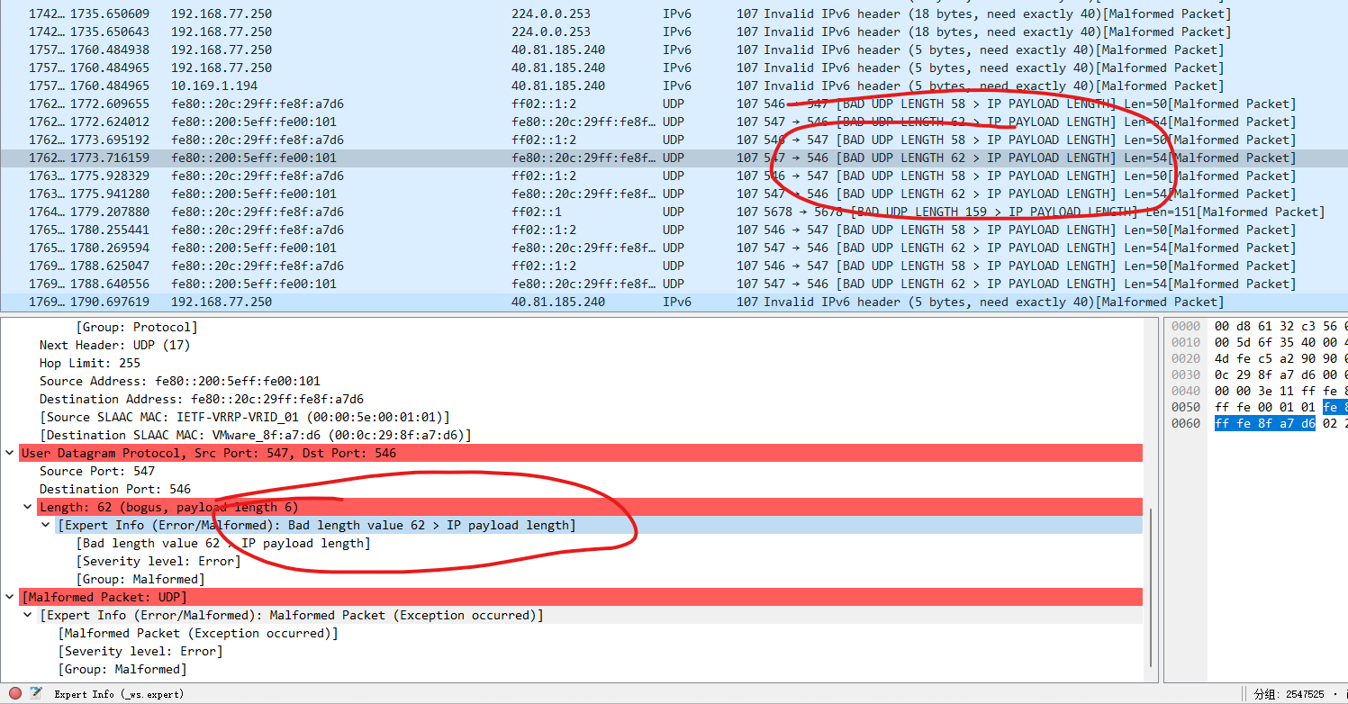Select the Destination Address field in details
1348x704 pixels.
click(202, 399)
